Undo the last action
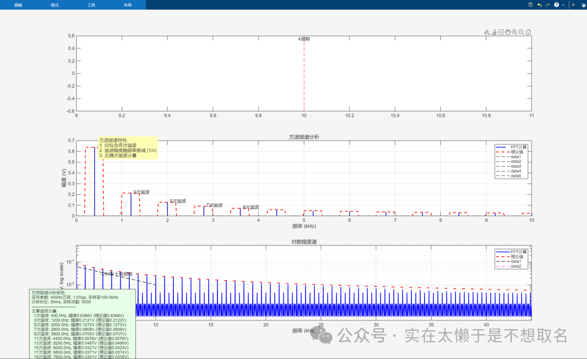Image resolution: width=587 pixels, height=359 pixels. (539, 4)
